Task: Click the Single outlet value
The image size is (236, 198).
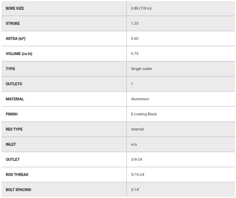Action: click(x=141, y=69)
